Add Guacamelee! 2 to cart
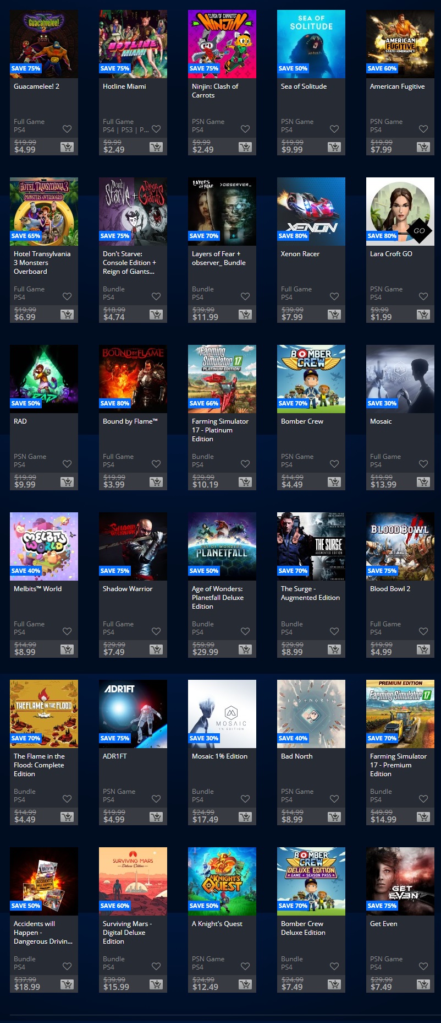This screenshot has width=441, height=1023. (x=67, y=147)
